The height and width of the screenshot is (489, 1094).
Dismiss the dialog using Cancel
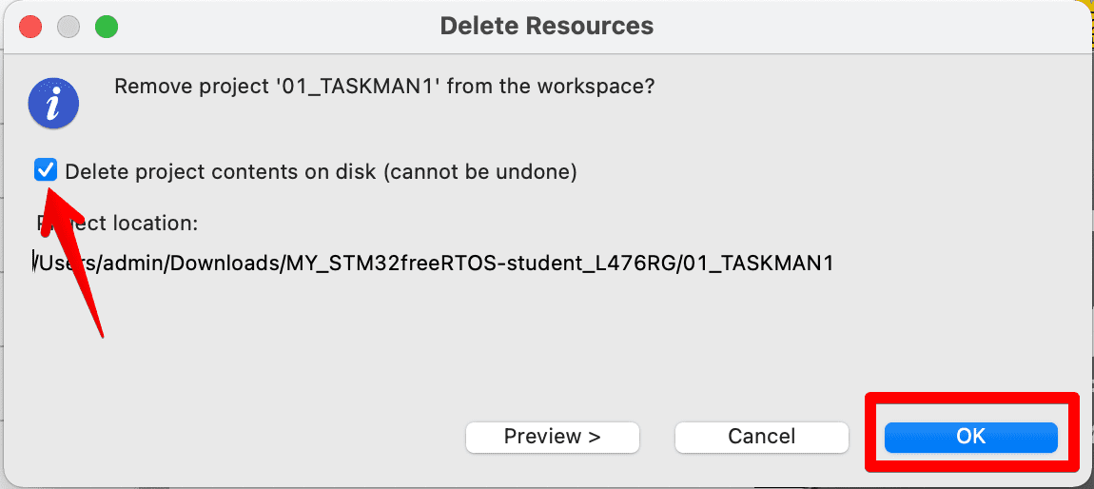[x=762, y=437]
